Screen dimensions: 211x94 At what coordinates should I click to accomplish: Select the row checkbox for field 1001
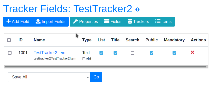click(10, 53)
